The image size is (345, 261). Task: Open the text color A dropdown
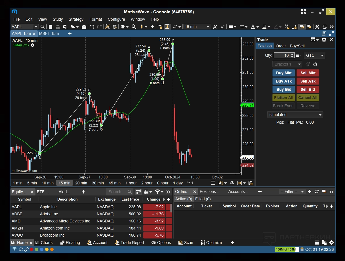pos(254,27)
